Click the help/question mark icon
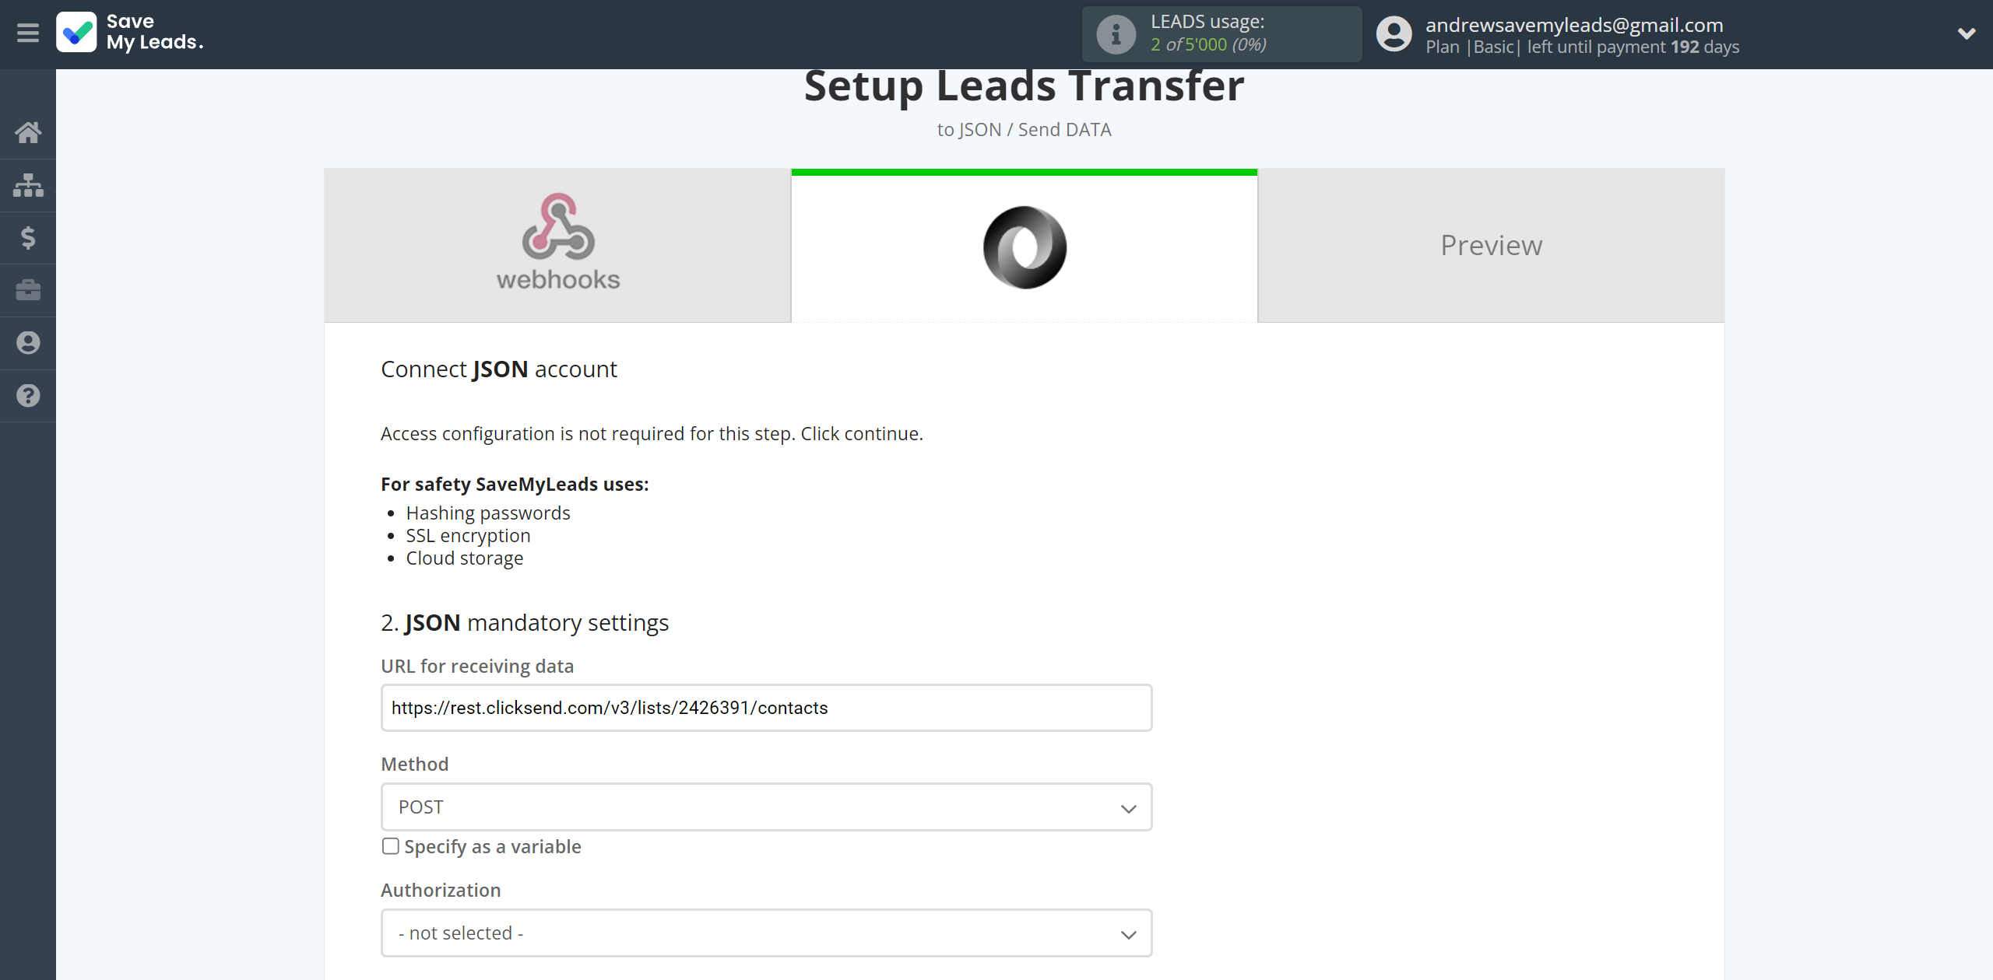 pos(28,395)
